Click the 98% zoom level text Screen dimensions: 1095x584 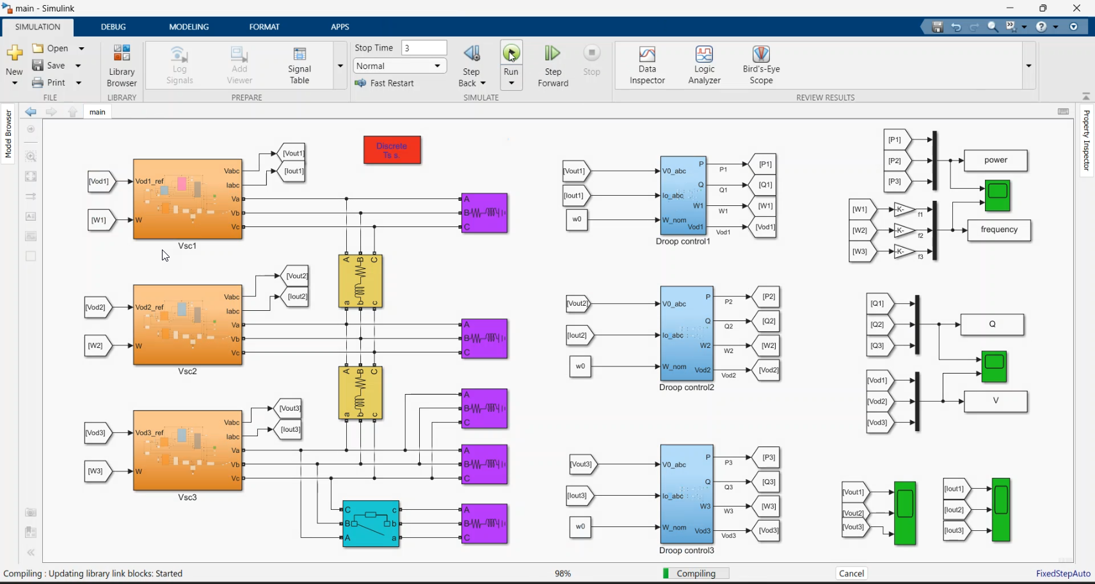click(563, 573)
